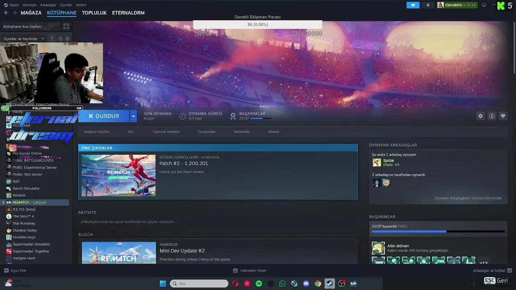516x290 pixels.
Task: Open the game settings gear icon
Action: (480, 116)
